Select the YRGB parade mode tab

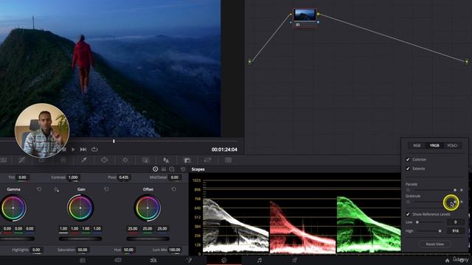click(x=434, y=146)
